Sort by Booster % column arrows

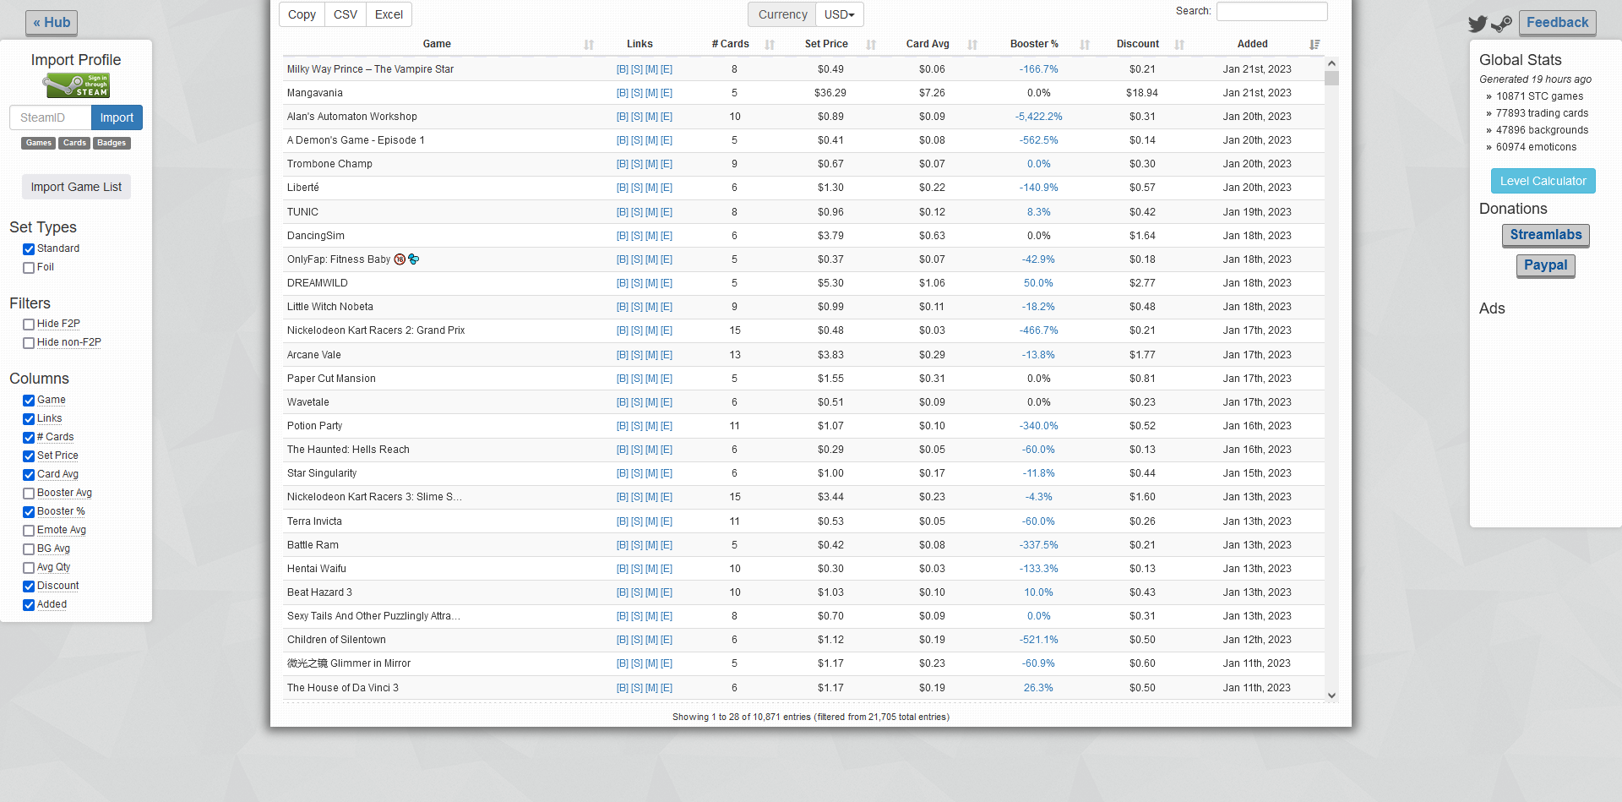(1085, 44)
